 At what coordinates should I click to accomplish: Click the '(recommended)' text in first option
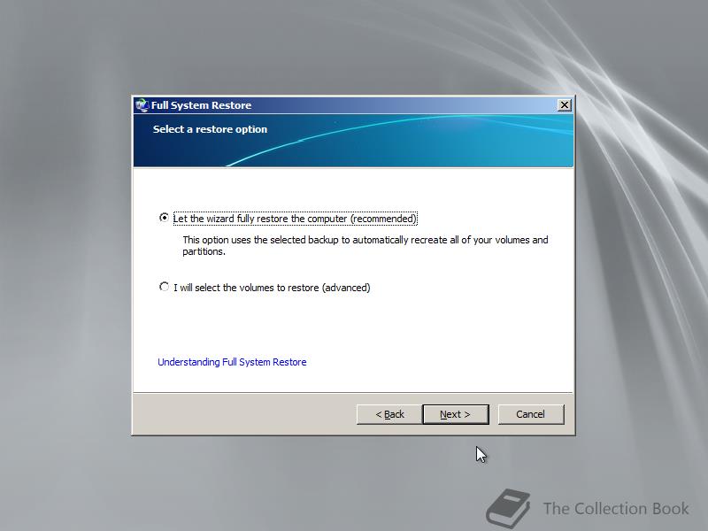coord(383,219)
